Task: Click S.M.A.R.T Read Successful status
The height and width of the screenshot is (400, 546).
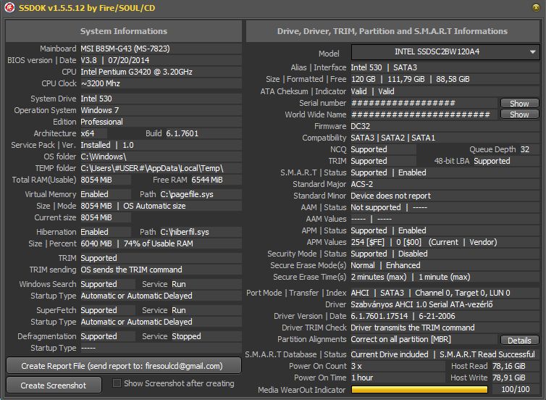Action: coord(487,354)
